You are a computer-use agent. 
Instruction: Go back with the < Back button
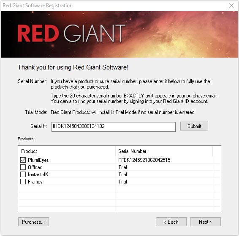coord(171,222)
